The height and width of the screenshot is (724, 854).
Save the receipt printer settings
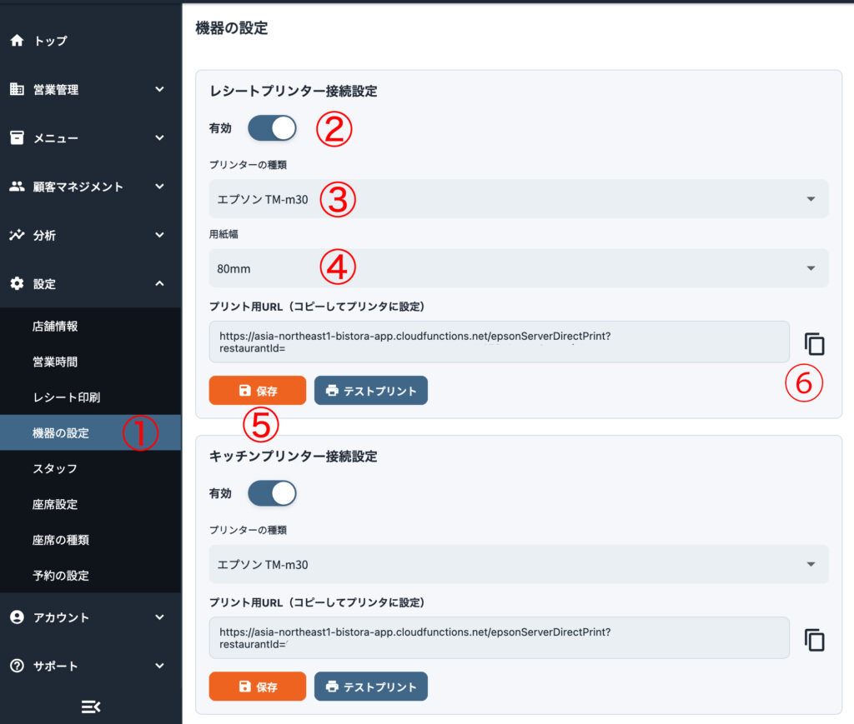(x=257, y=391)
